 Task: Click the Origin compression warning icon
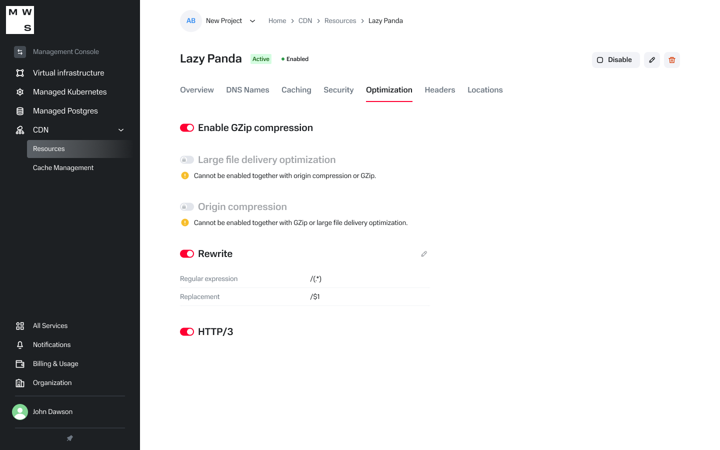(x=185, y=222)
